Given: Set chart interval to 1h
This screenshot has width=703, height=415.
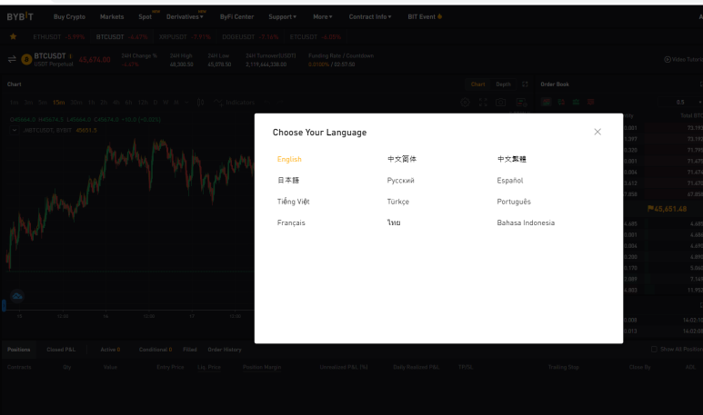Looking at the screenshot, I should pyautogui.click(x=92, y=103).
